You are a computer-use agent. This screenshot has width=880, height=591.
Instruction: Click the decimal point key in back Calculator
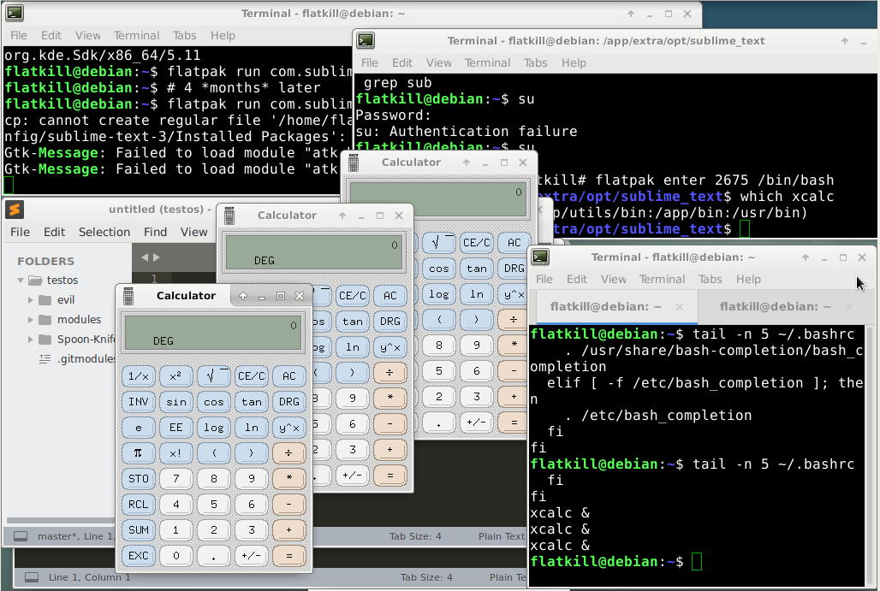point(438,423)
